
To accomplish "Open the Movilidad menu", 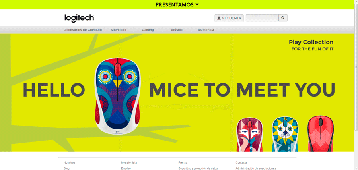I will [119, 30].
